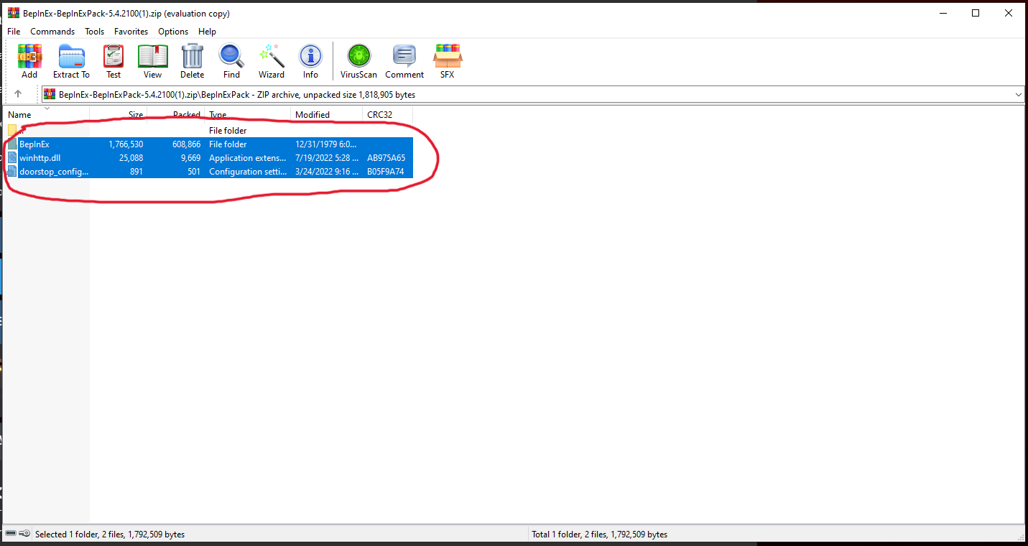Image resolution: width=1028 pixels, height=546 pixels.
Task: Click the Add archive toolbar icon
Action: click(x=29, y=56)
